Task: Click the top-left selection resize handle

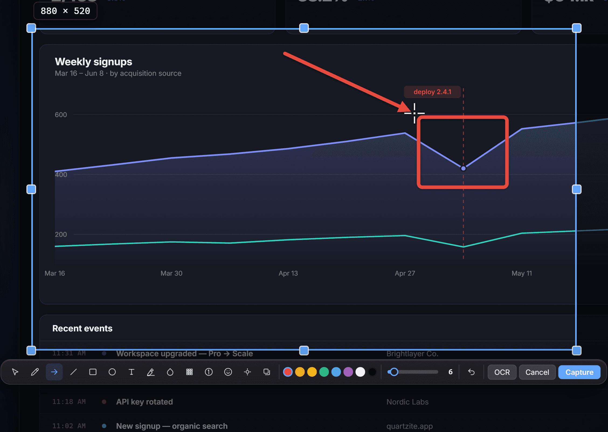Action: pos(31,28)
